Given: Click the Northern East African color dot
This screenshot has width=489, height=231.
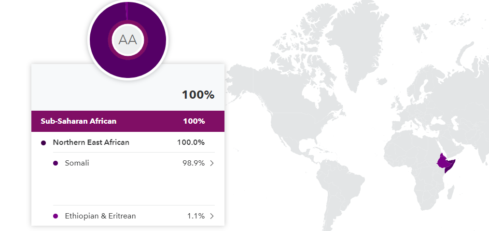Looking at the screenshot, I should coord(43,143).
